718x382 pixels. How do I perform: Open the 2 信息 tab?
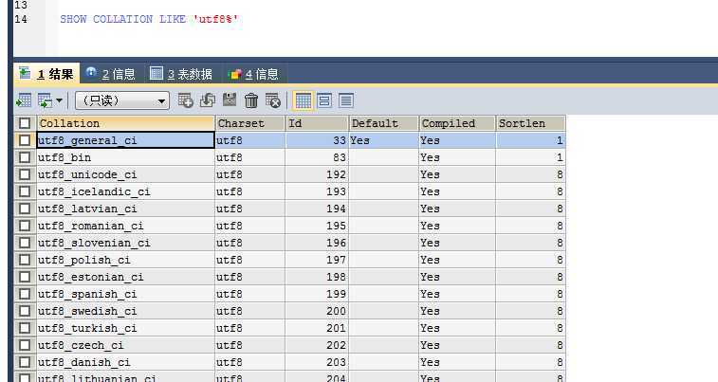[111, 74]
